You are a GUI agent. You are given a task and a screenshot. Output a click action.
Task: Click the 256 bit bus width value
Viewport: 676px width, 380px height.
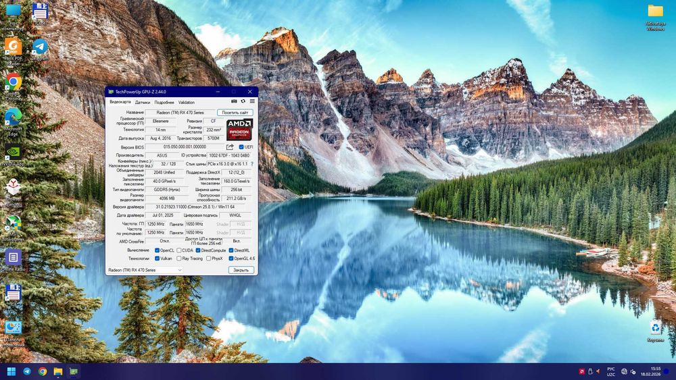coord(236,190)
